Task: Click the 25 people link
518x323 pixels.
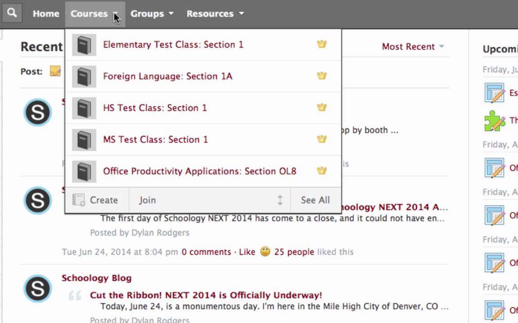Action: [294, 252]
